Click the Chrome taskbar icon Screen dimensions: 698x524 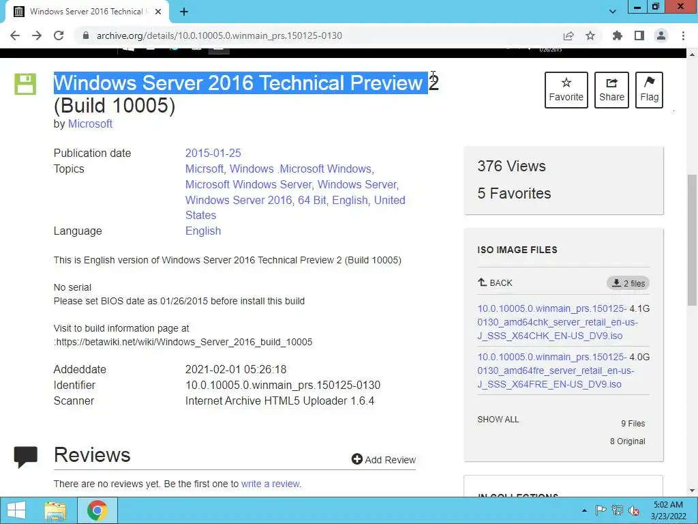97,510
